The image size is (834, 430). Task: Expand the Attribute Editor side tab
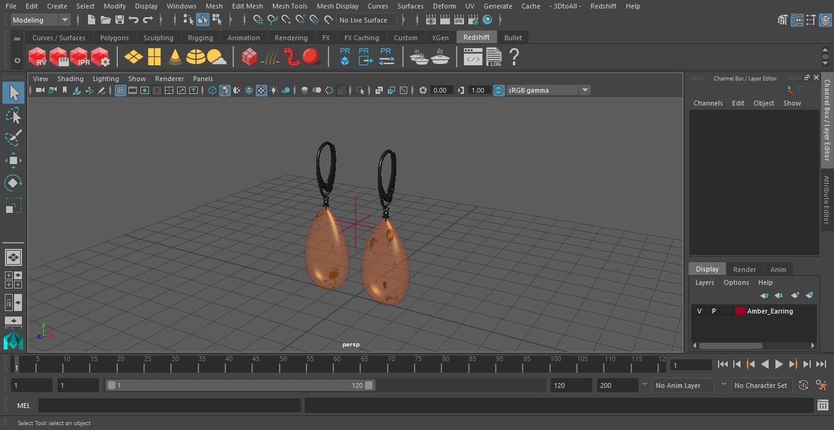tap(827, 200)
